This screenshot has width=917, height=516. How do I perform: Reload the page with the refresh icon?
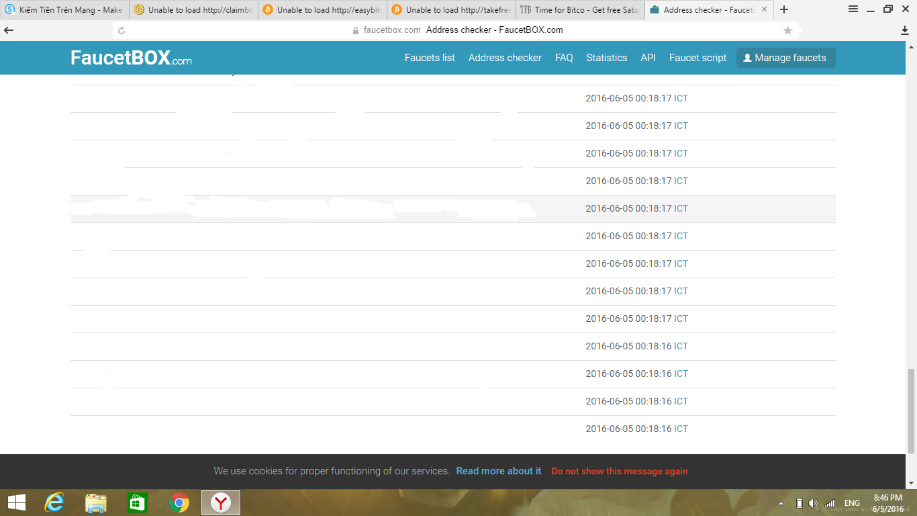tap(122, 30)
